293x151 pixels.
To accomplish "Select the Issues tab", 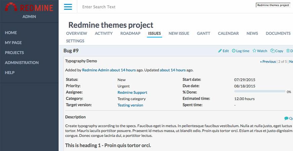I will click(154, 33).
